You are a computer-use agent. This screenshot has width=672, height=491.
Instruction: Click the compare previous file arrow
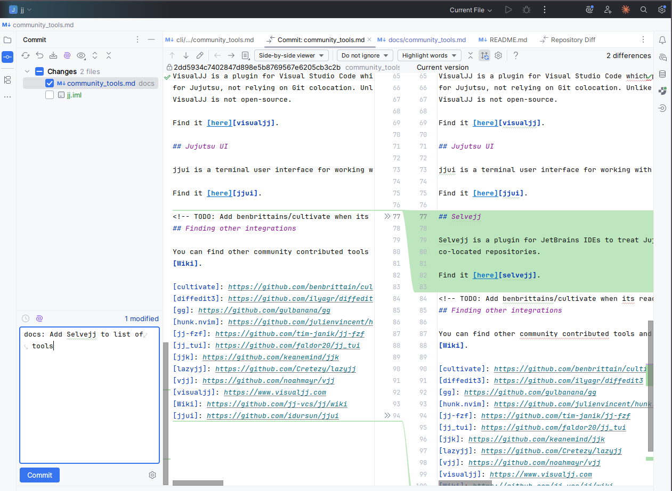click(217, 55)
